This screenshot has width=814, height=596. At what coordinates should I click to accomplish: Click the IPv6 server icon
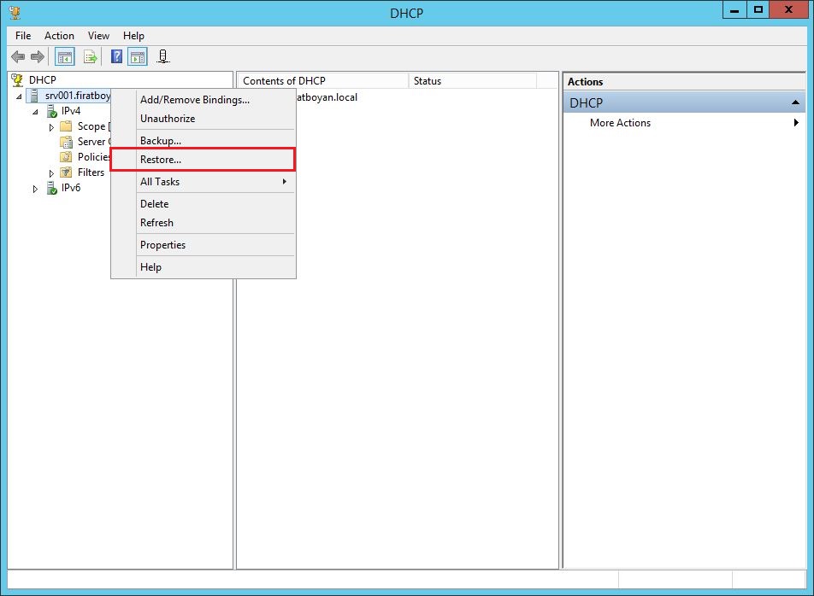point(51,188)
